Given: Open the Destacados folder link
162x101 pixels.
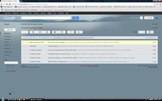Looking at the screenshot, I should coord(8,36).
